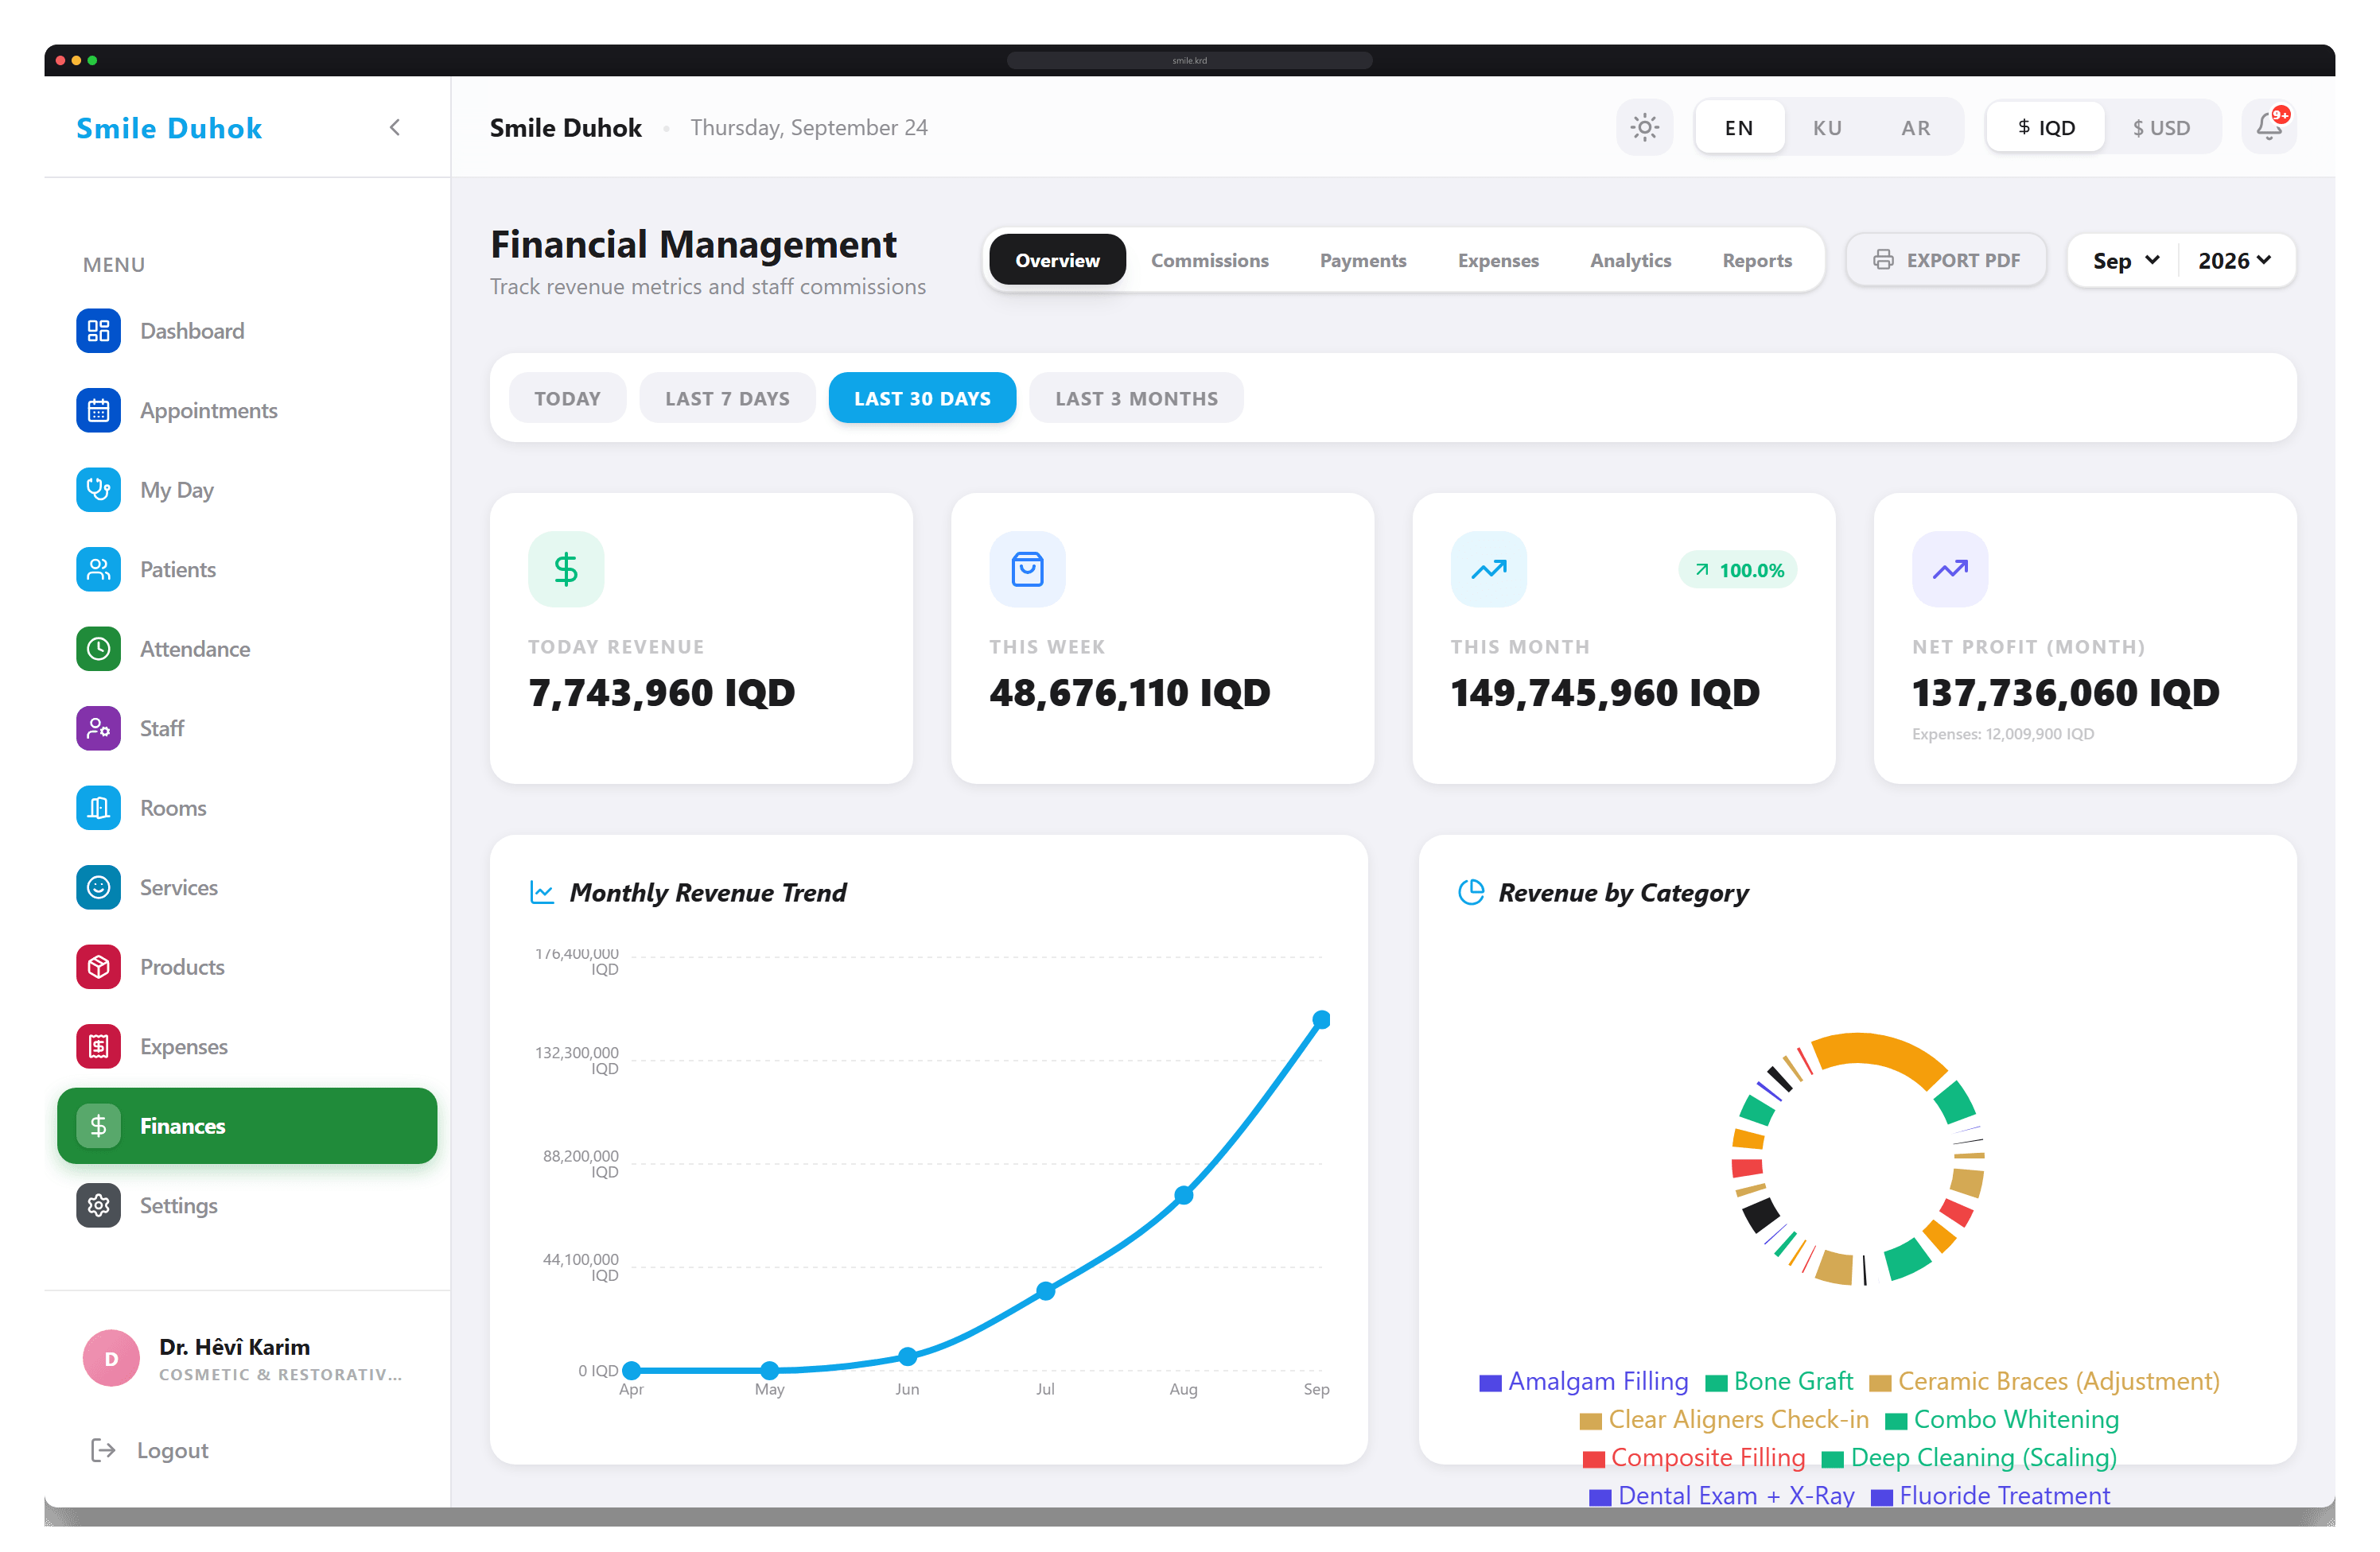The width and height of the screenshot is (2380, 1552).
Task: Click Composite Filling legend swatch
Action: (x=1593, y=1459)
